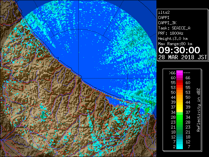The height and width of the screenshot is (157, 209).
Task: Select the "Max Range:80 km" line
Action: click(175, 44)
